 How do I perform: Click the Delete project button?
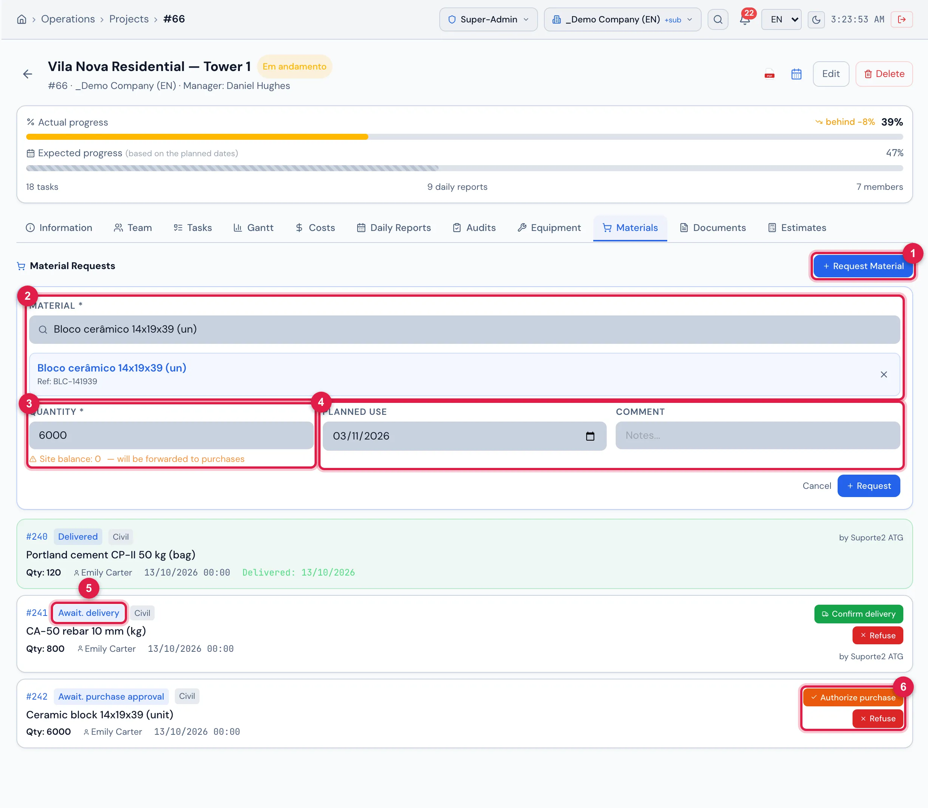[884, 74]
